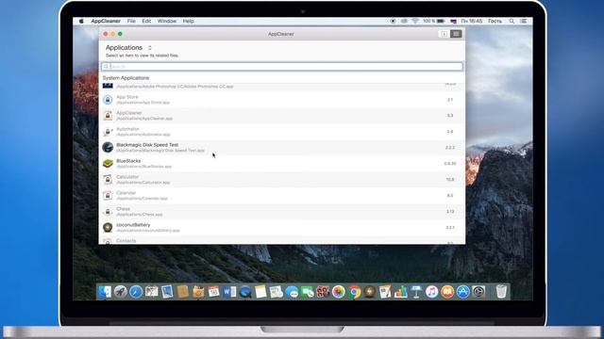This screenshot has height=339, width=604.
Task: Open the Apple menu
Action: pyautogui.click(x=81, y=21)
